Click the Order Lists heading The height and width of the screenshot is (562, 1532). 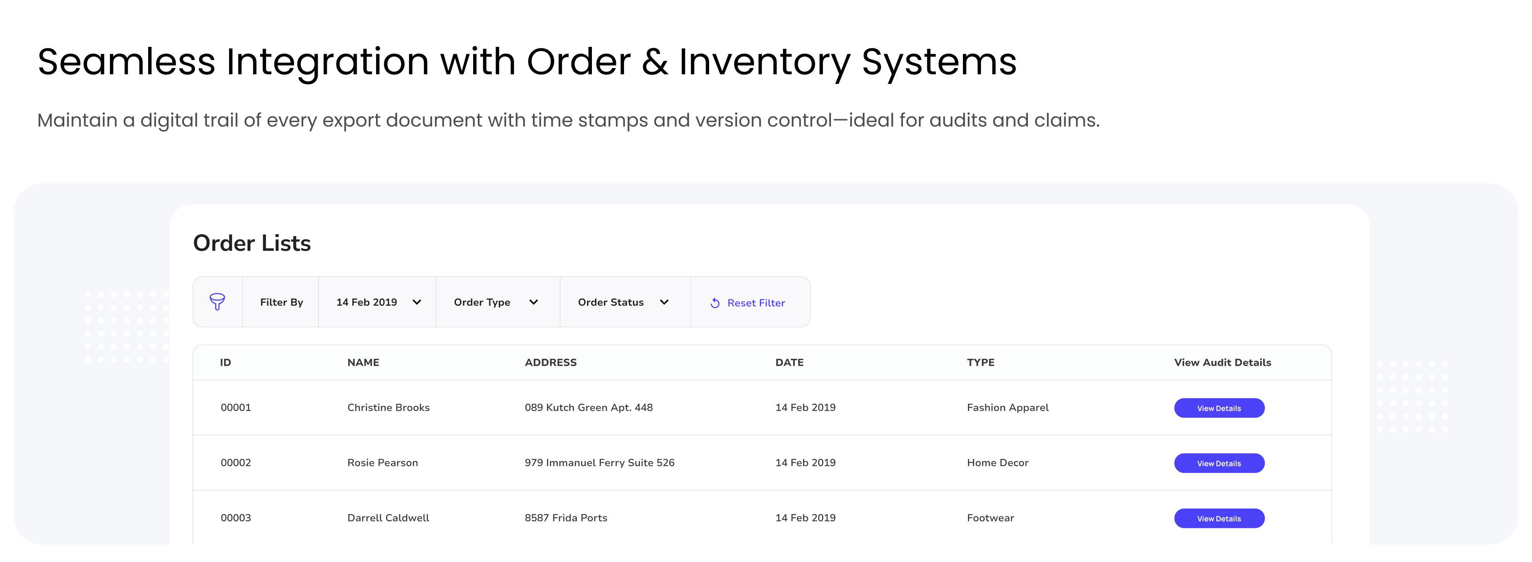251,243
